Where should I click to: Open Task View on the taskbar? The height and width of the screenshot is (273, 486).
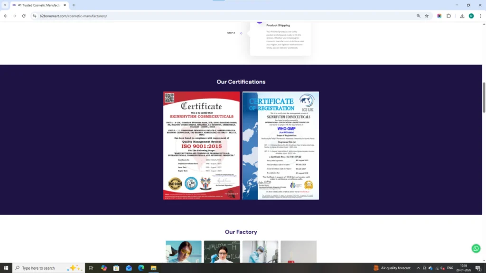91,268
